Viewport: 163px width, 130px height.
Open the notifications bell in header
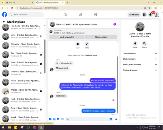[150, 15]
